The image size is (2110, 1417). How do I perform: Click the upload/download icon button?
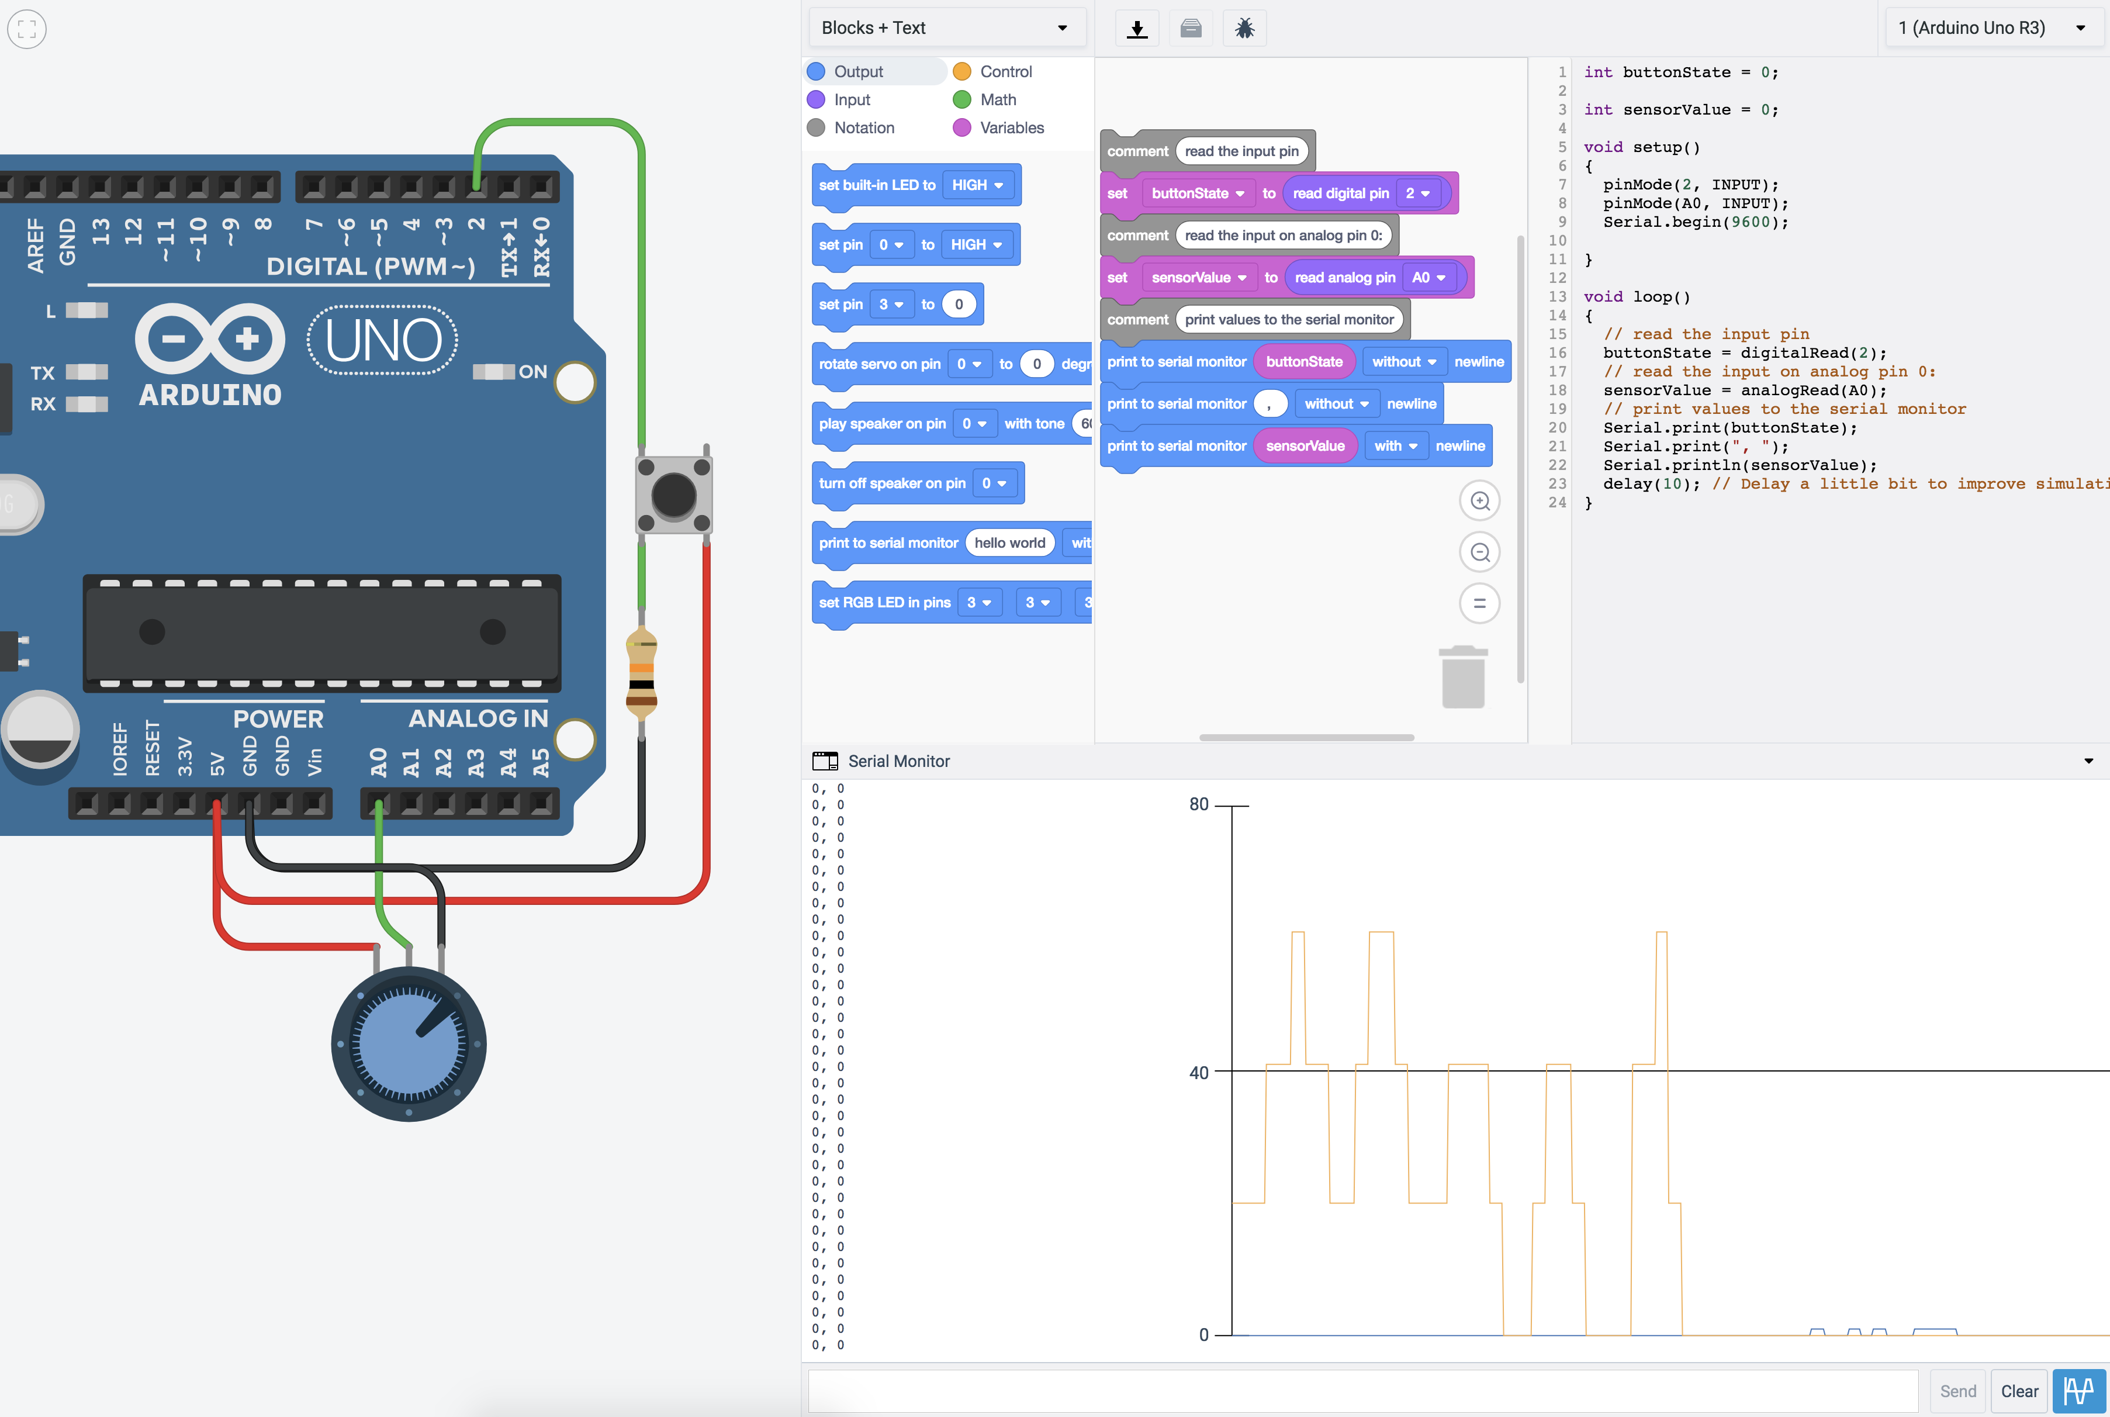coord(1138,27)
